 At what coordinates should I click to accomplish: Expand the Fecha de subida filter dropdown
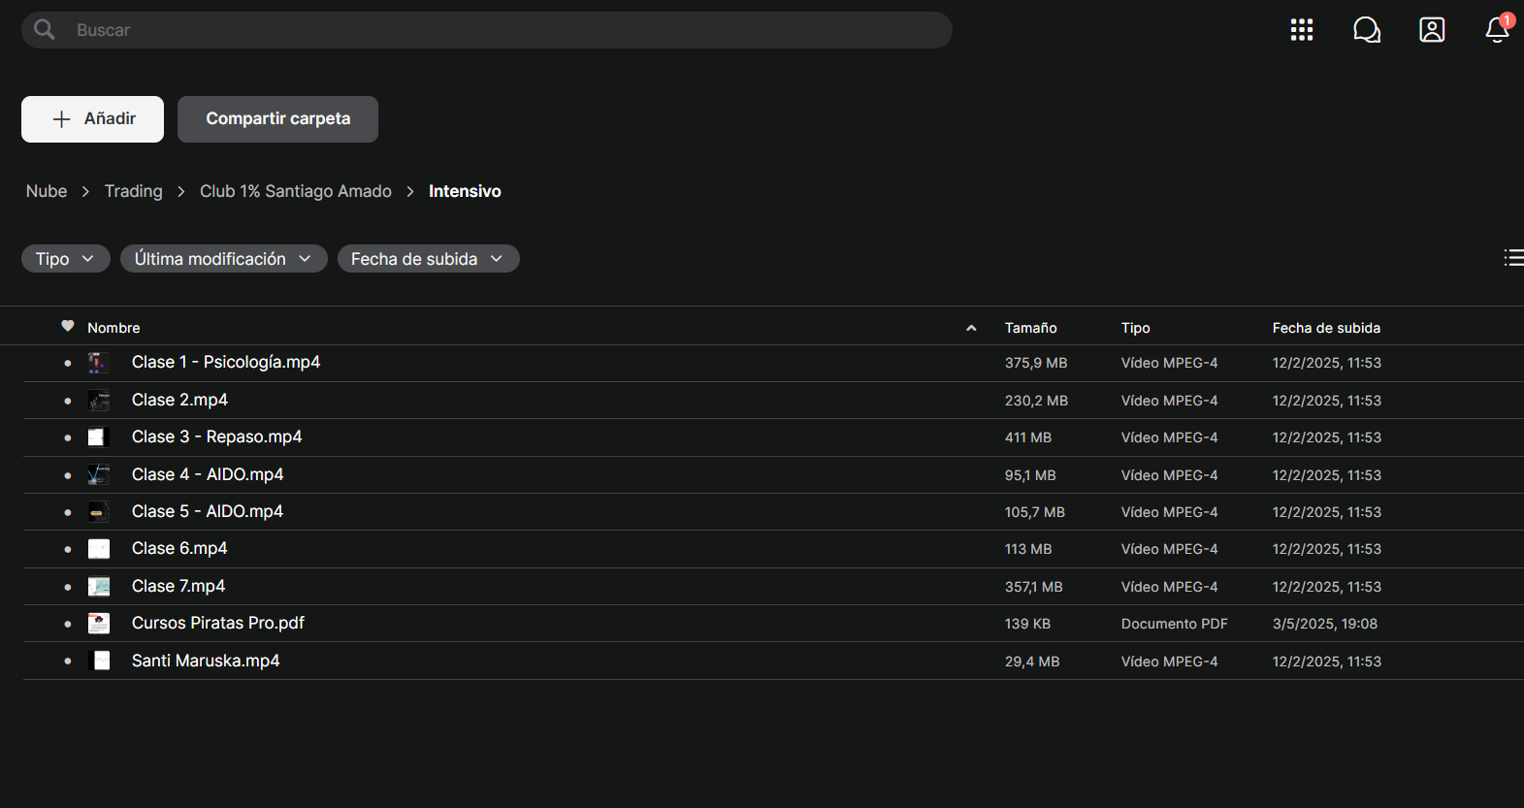tap(429, 259)
